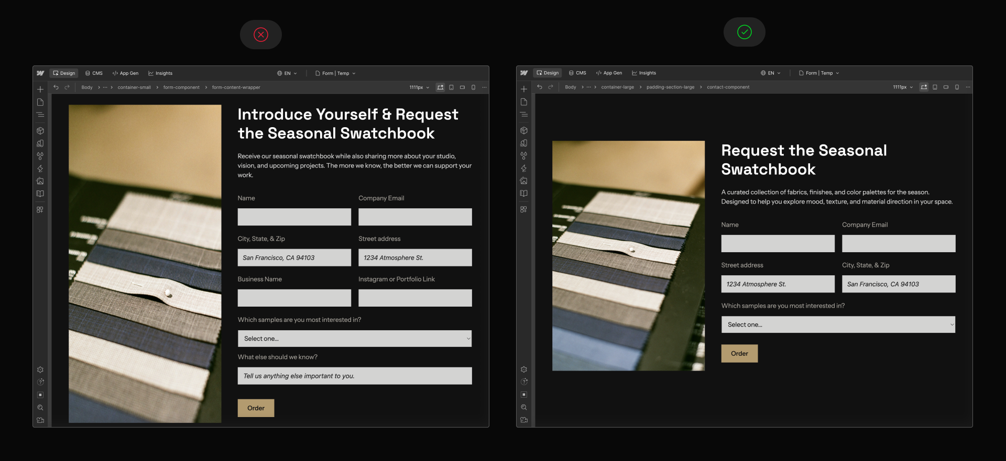The image size is (1006, 461).
Task: Expand the collapsed breadcrumb ellipsis in left window
Action: coord(105,87)
